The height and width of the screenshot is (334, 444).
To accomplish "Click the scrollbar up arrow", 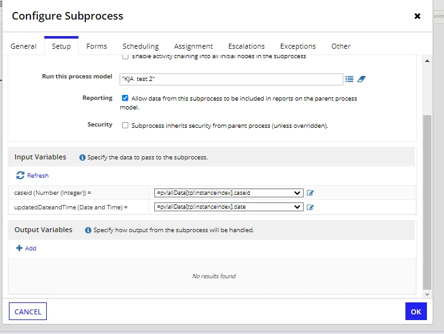I will [428, 61].
